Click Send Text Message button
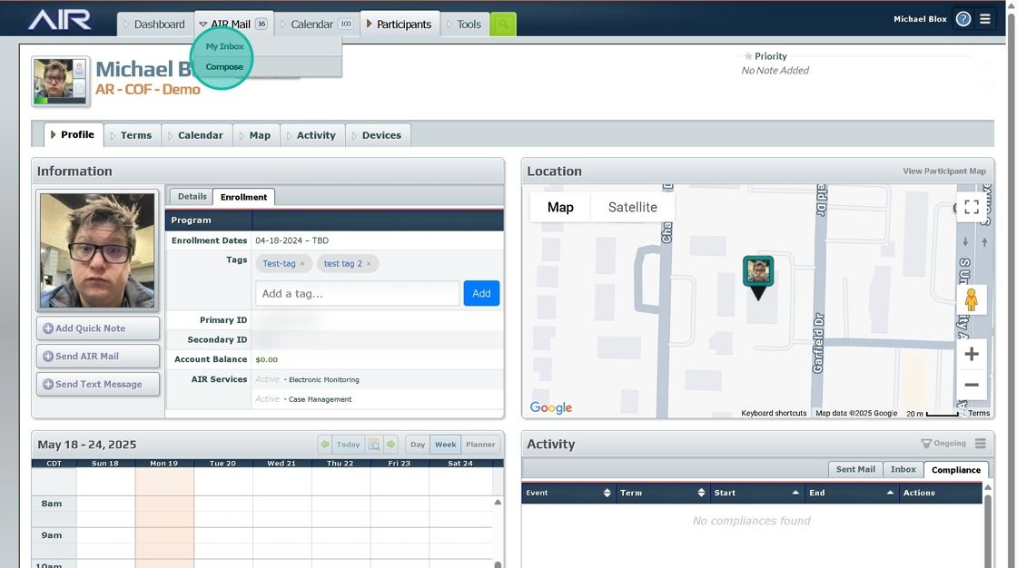This screenshot has width=1017, height=568. (x=98, y=385)
